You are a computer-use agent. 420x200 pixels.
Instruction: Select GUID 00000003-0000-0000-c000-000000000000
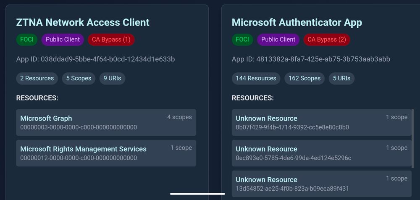click(x=79, y=127)
